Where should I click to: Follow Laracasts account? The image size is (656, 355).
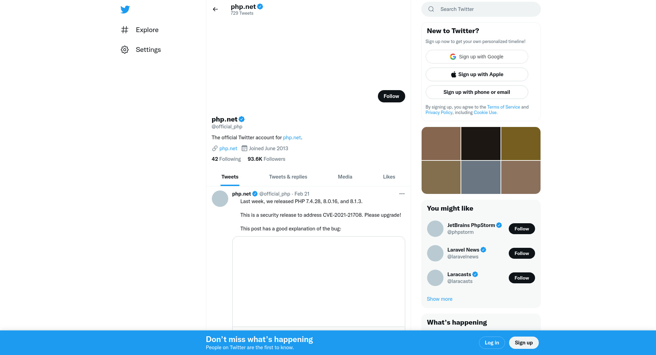point(521,278)
